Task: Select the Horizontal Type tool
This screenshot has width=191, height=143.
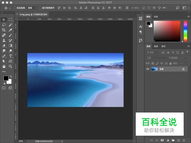Action: [10, 56]
